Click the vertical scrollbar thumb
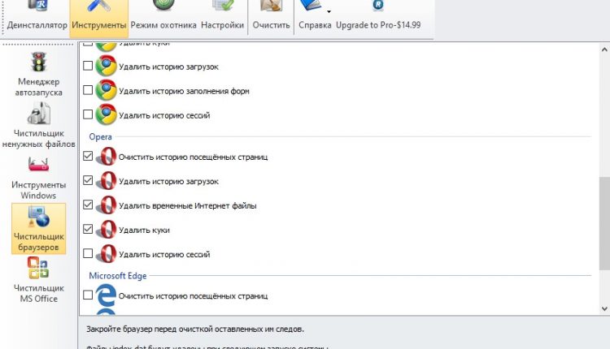The height and width of the screenshot is (349, 610). pyautogui.click(x=604, y=223)
